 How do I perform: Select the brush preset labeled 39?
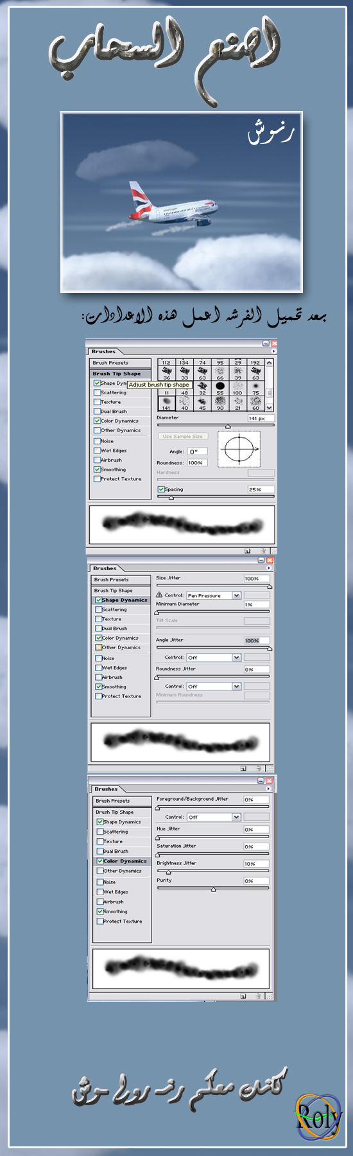pos(238,373)
